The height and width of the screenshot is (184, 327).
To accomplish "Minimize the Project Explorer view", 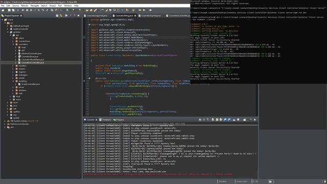I will (75, 16).
